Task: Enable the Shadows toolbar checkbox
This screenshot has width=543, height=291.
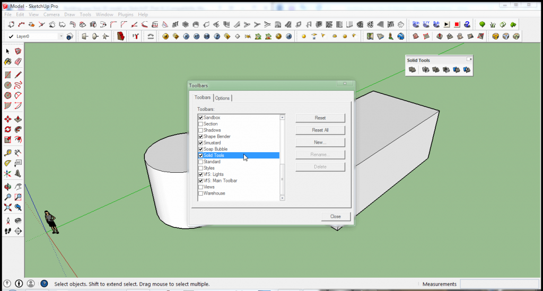Action: 200,130
